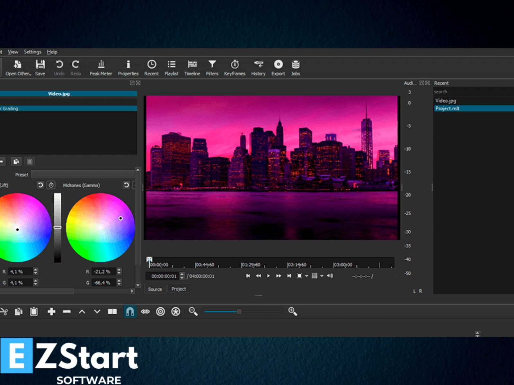
Task: Click the current timecode field 00:00:00:01
Action: [x=163, y=276]
